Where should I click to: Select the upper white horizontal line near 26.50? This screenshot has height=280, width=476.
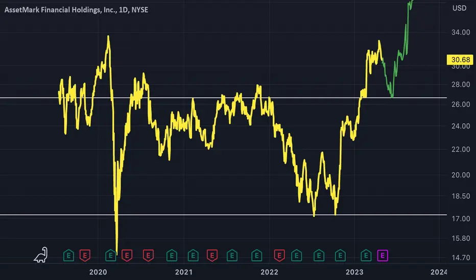[223, 98]
